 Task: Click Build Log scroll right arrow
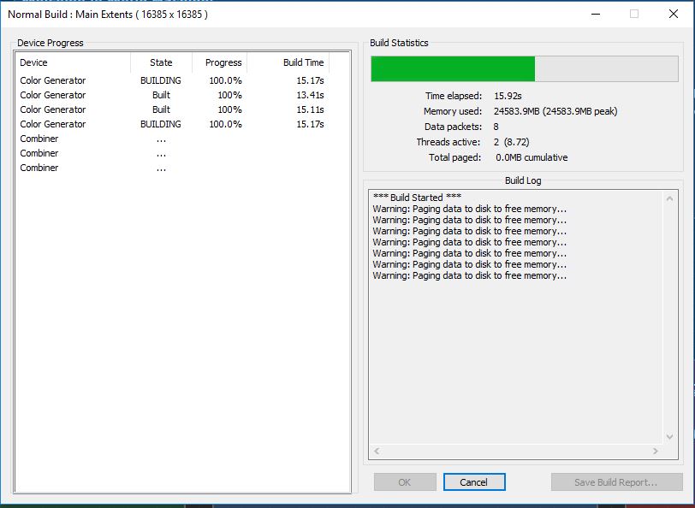pos(655,451)
